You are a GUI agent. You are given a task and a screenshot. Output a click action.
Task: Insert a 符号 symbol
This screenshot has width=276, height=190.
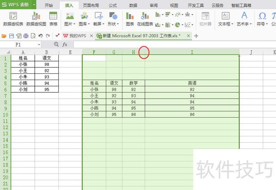262,19
